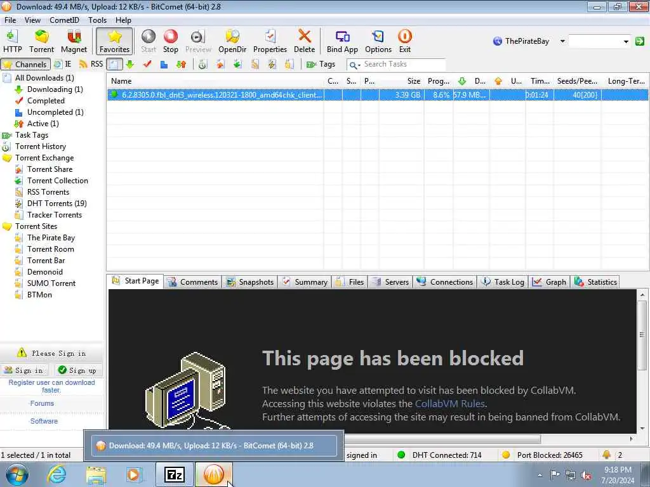This screenshot has height=487, width=650.
Task: Click the Torrent Share icon in filter bar
Action: point(220,64)
